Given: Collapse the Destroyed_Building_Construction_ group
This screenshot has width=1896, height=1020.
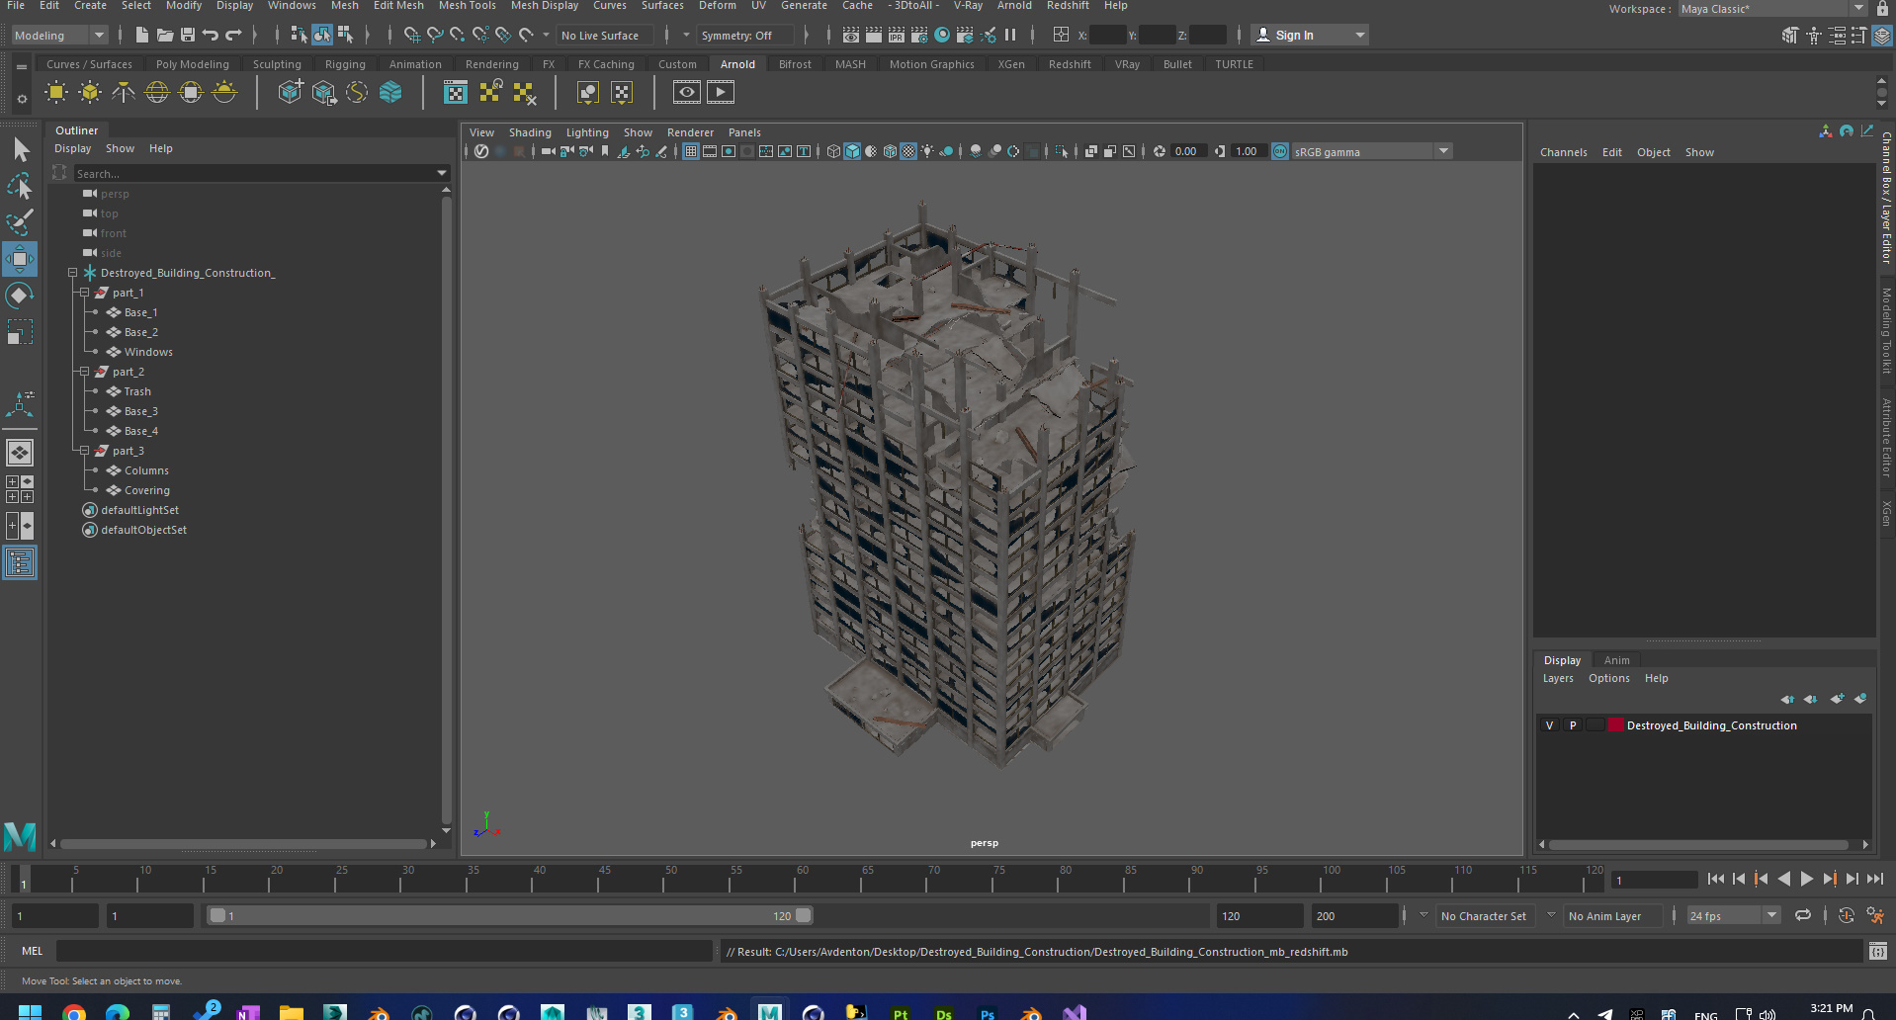Looking at the screenshot, I should click(73, 273).
